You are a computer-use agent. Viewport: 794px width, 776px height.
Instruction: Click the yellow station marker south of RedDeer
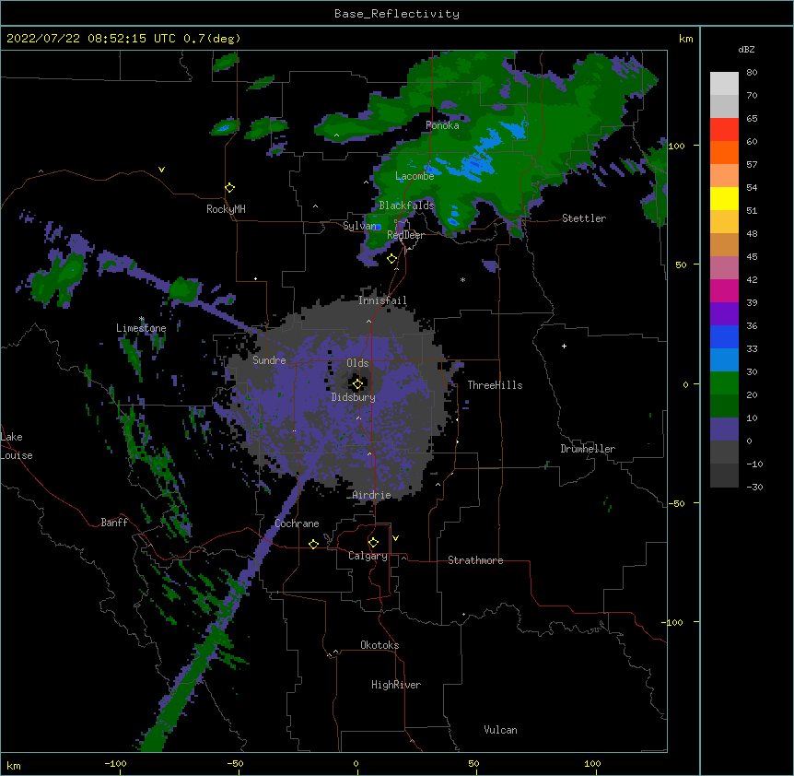[x=392, y=259]
